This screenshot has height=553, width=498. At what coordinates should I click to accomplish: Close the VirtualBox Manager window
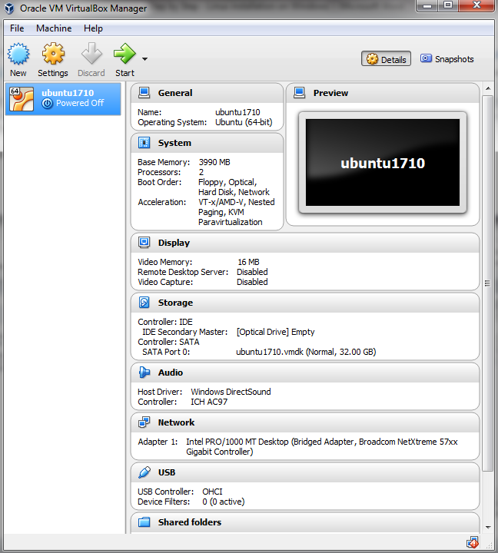point(476,5)
